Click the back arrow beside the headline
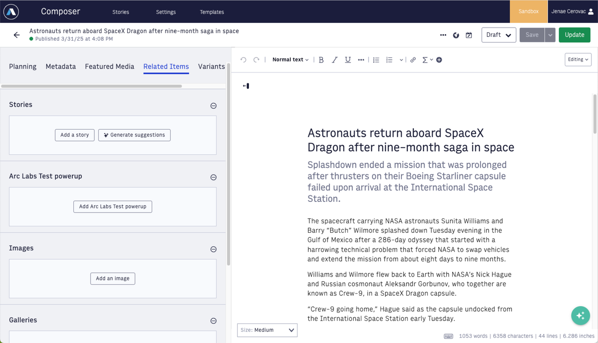598x343 pixels. pyautogui.click(x=17, y=35)
